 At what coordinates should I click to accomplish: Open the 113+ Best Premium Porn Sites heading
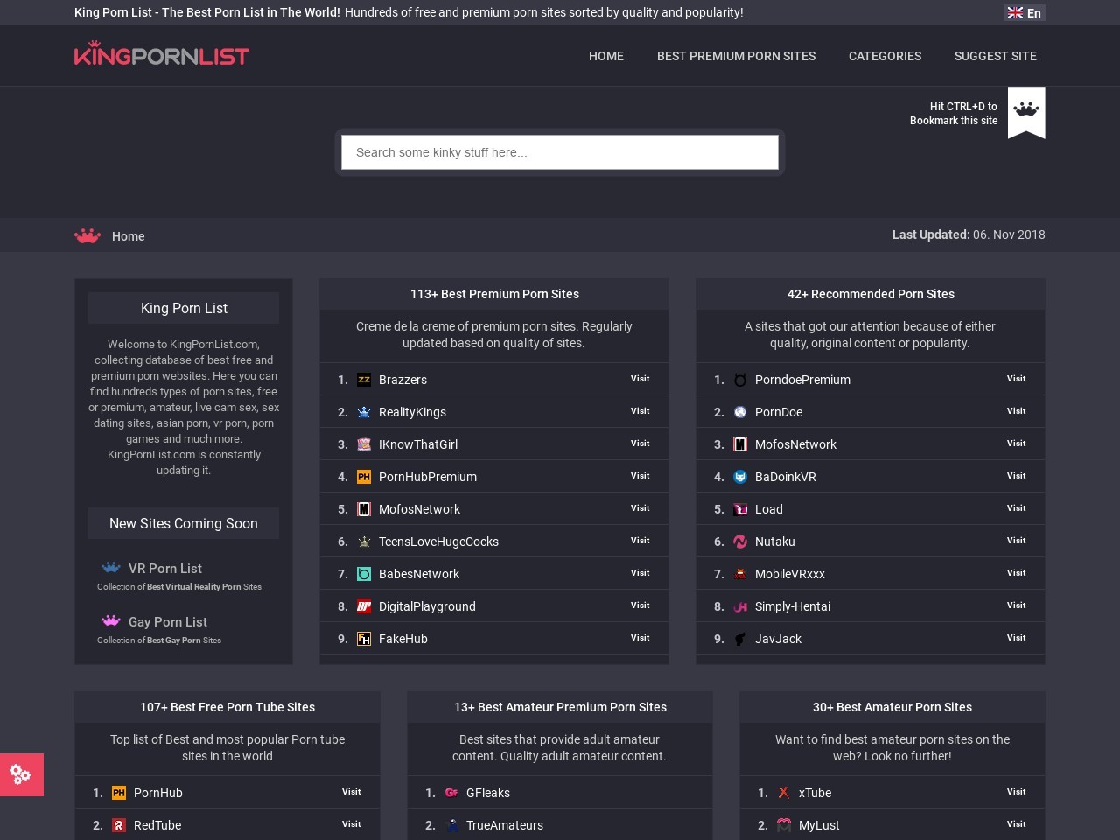494,294
